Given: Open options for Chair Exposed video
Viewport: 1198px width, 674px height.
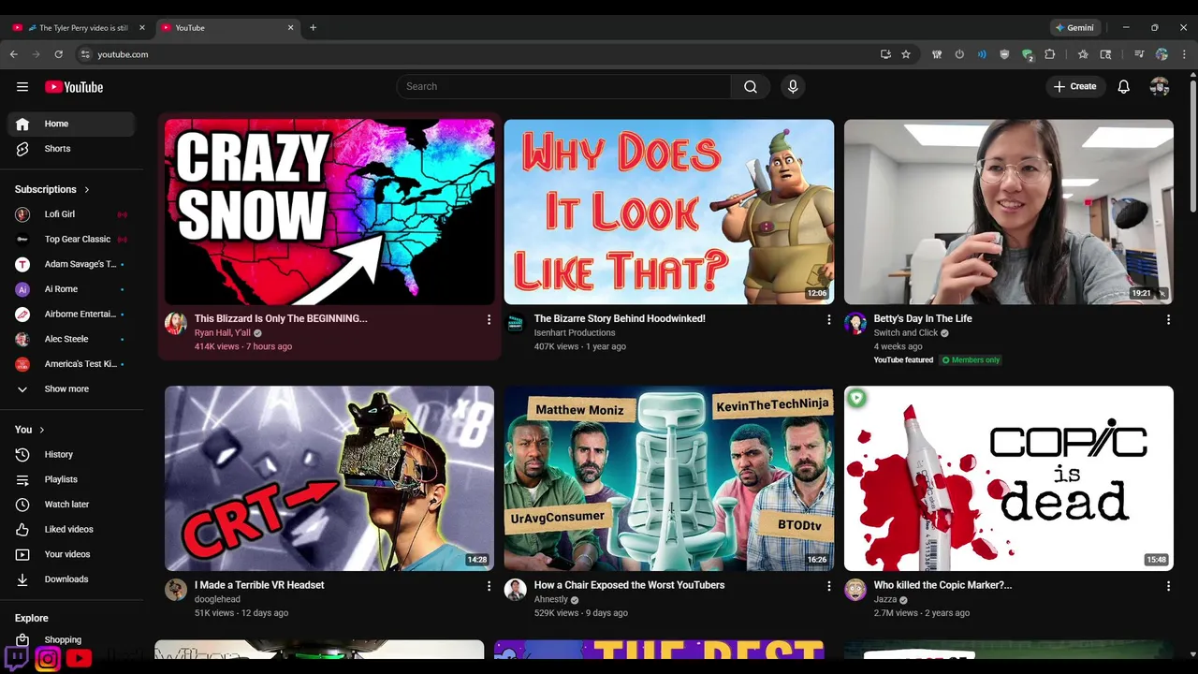Looking at the screenshot, I should tap(828, 586).
